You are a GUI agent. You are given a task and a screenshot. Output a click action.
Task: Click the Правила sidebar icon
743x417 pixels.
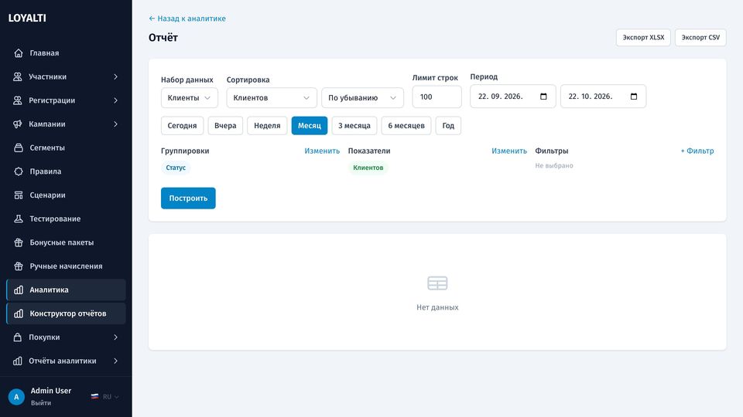19,171
